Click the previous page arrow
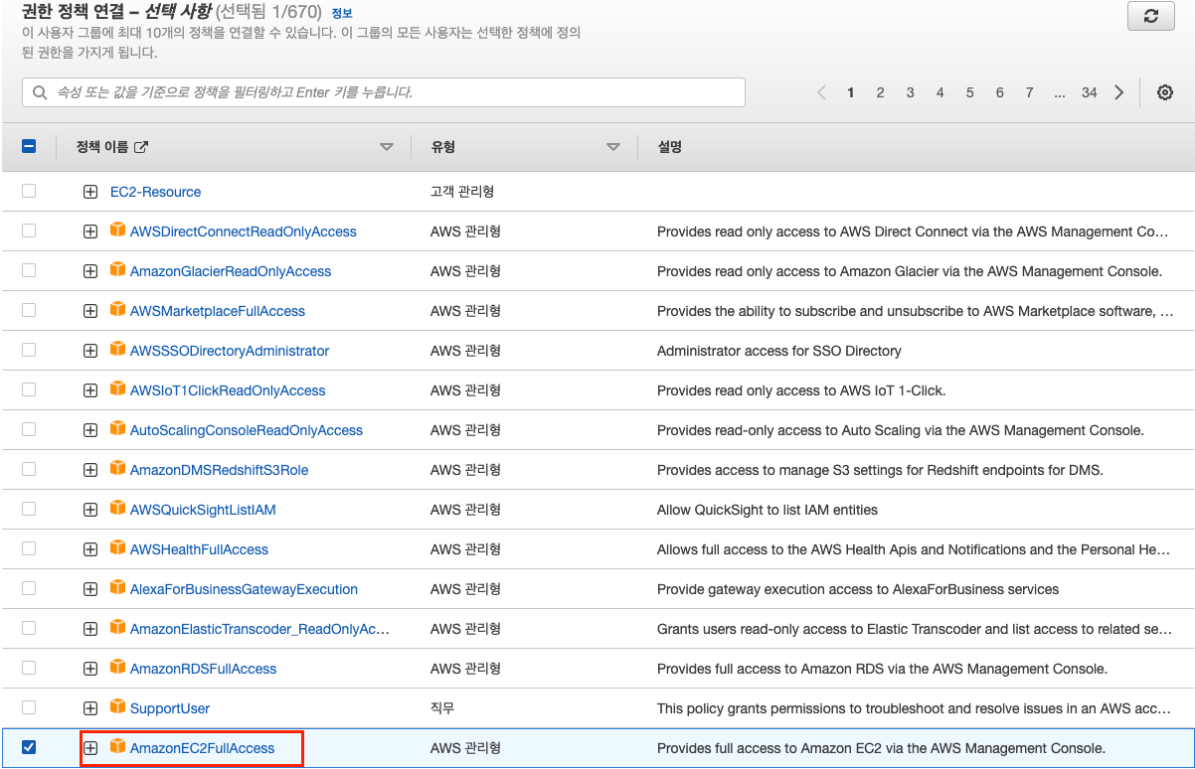 [821, 92]
